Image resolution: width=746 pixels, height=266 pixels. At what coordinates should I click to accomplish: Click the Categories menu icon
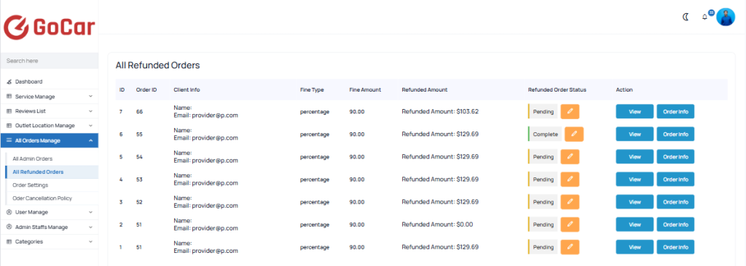click(x=9, y=242)
